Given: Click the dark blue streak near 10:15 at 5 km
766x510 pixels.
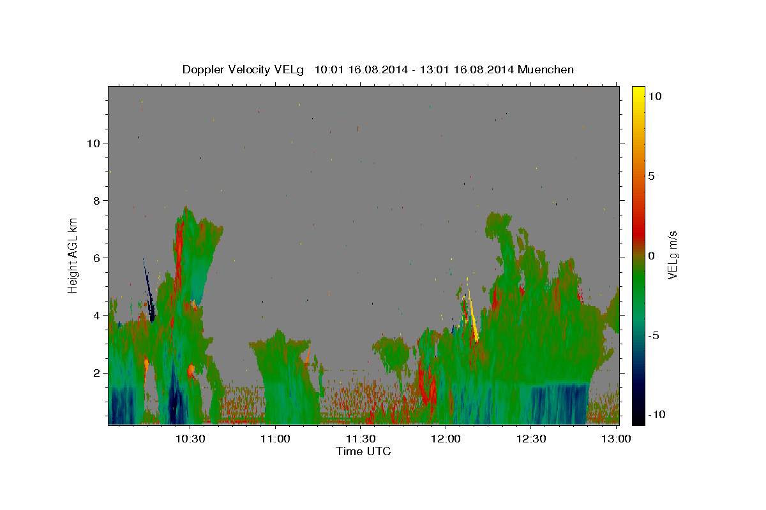Looking at the screenshot, I should 148,290.
